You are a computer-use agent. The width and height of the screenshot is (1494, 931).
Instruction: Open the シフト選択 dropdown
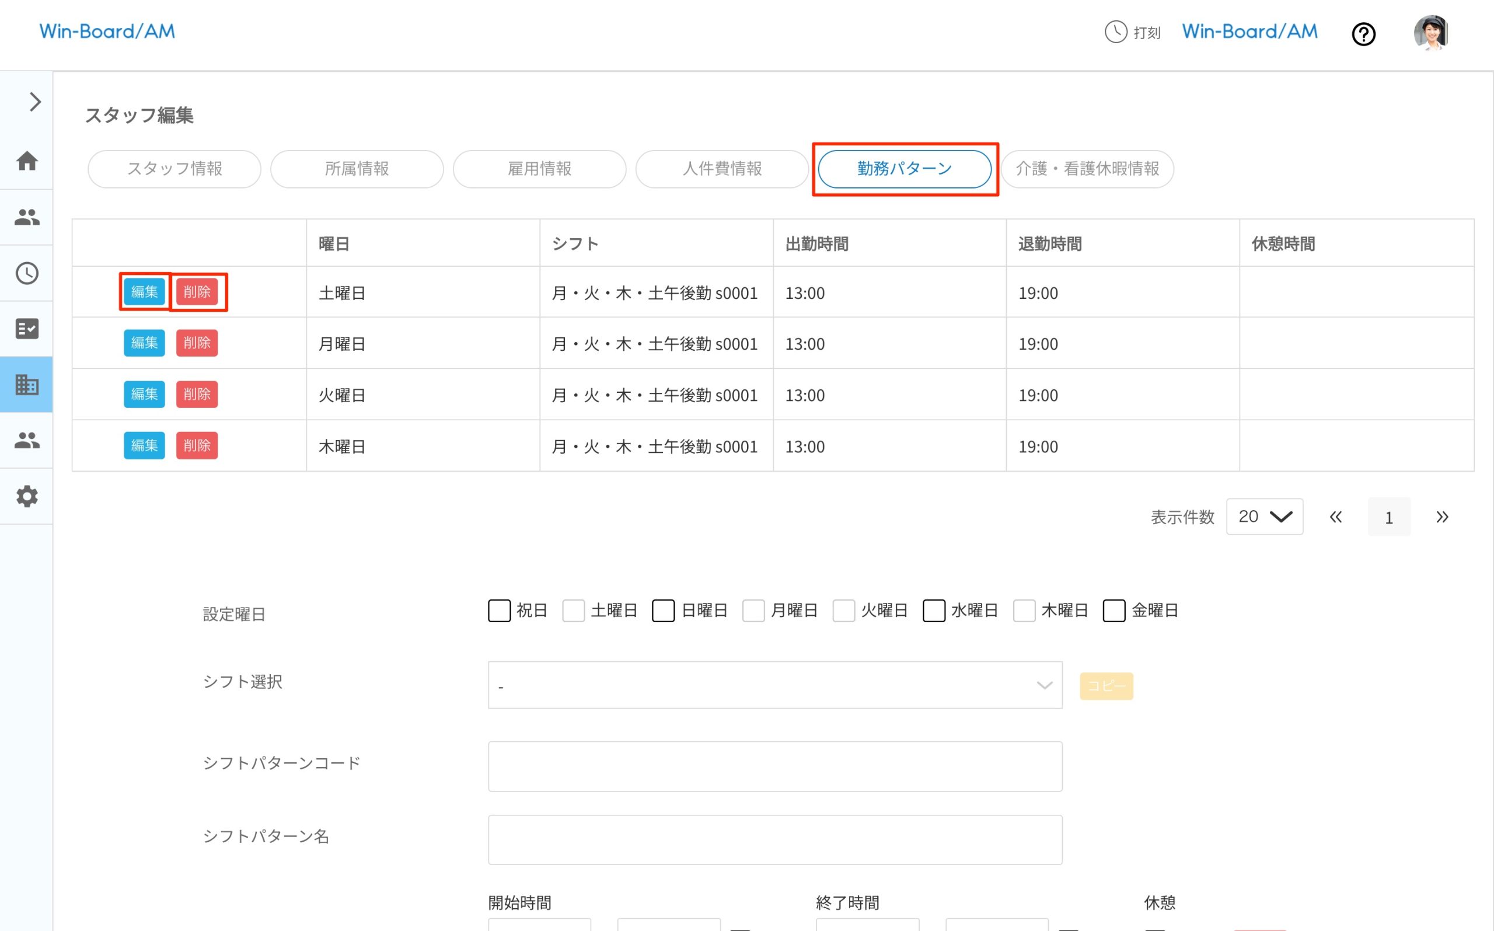pos(774,685)
